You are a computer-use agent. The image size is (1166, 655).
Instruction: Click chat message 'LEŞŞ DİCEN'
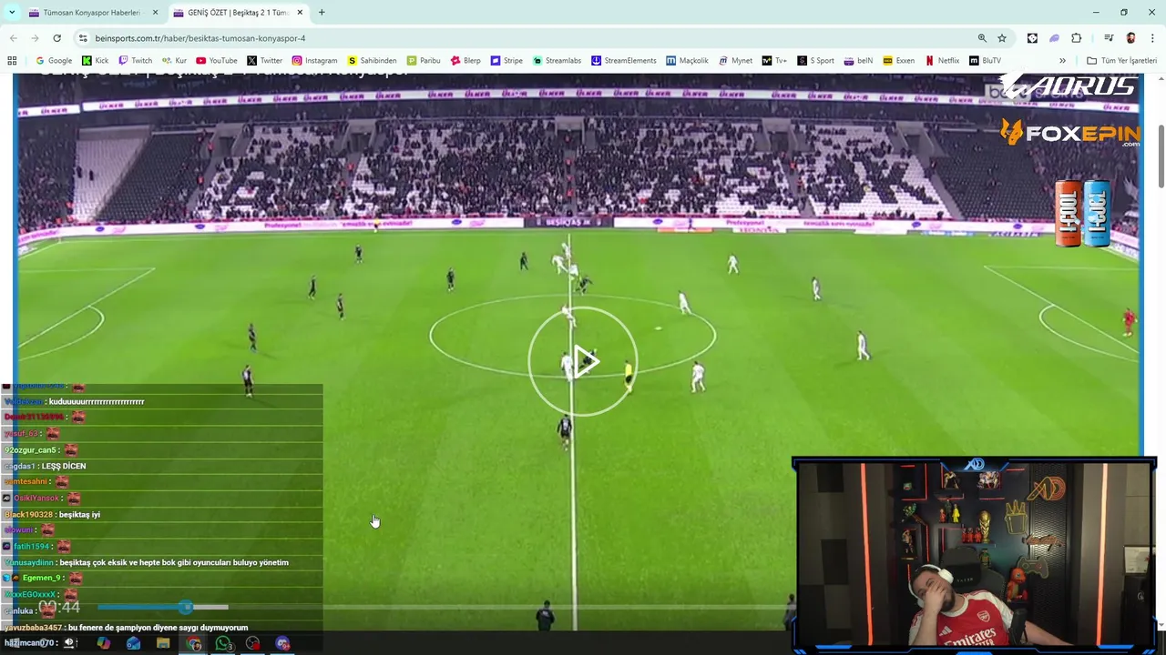(x=64, y=466)
